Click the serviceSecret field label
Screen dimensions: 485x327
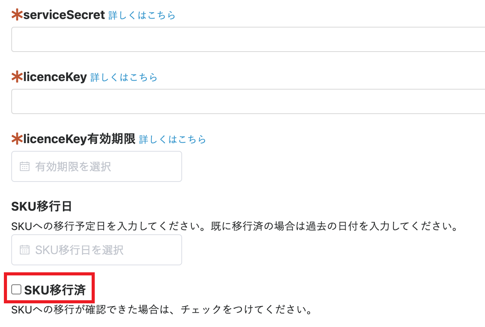coord(64,15)
